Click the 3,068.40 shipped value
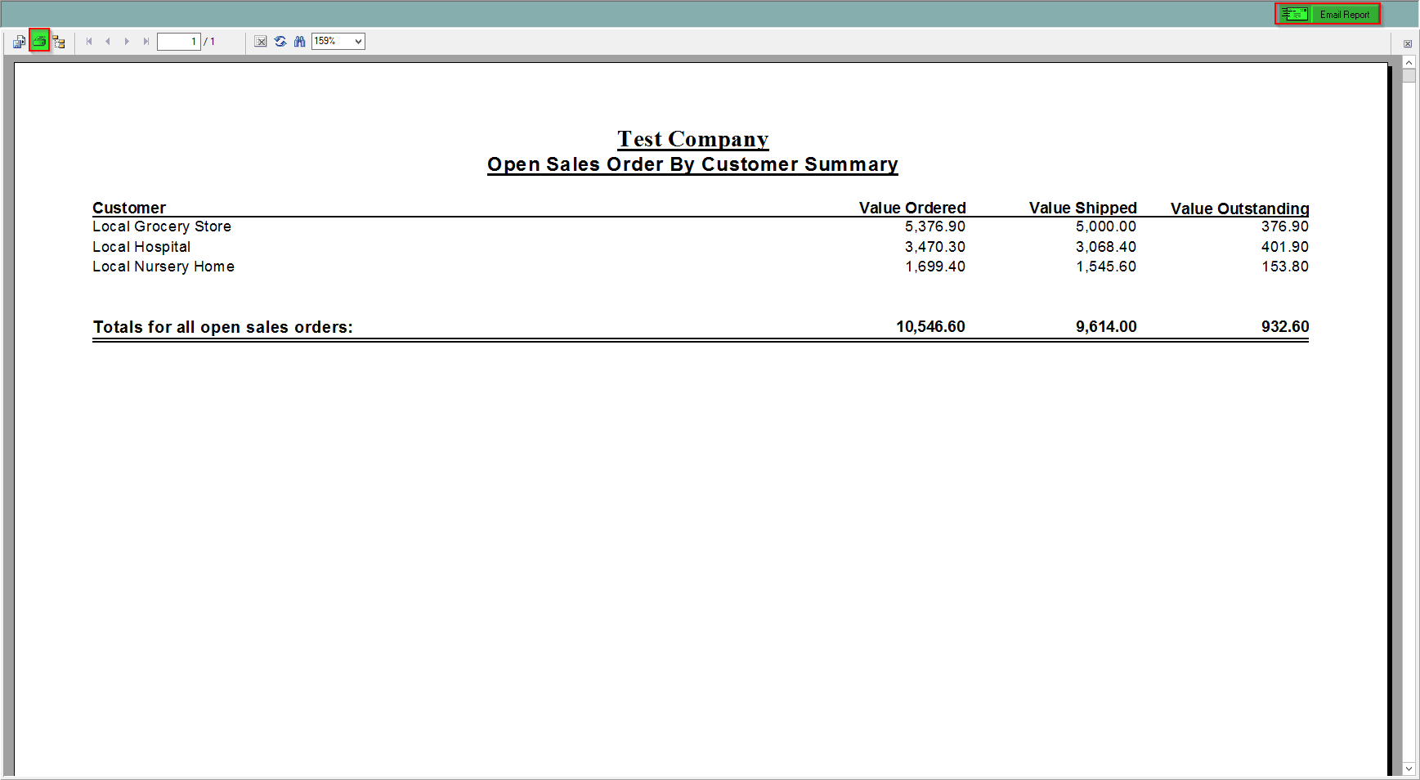The height and width of the screenshot is (780, 1420). 1106,247
